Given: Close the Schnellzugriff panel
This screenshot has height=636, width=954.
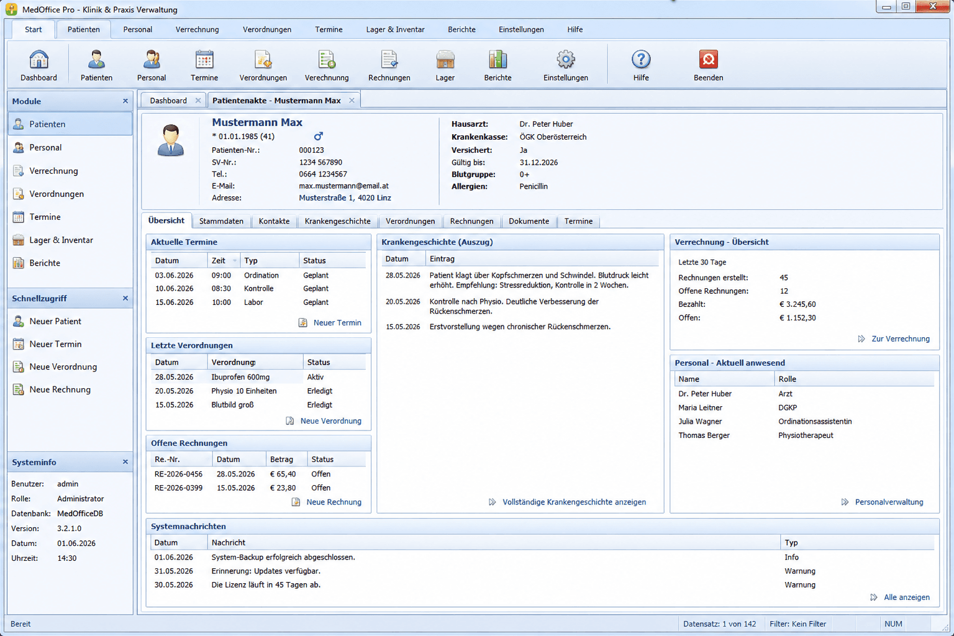Looking at the screenshot, I should 125,298.
